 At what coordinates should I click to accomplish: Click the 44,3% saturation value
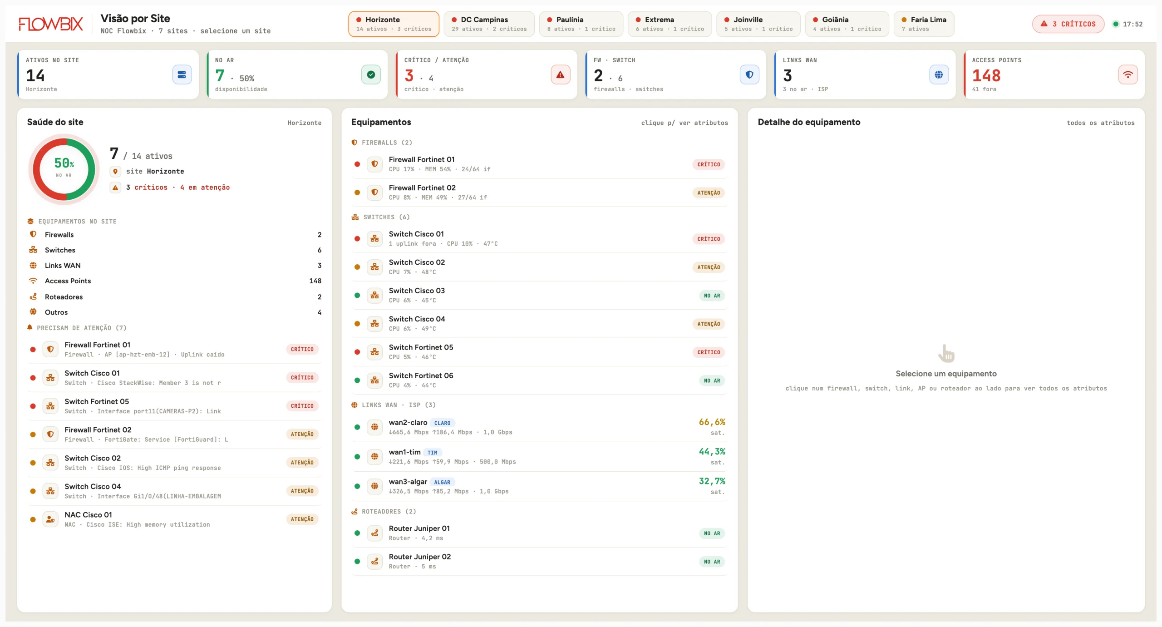[x=712, y=452]
